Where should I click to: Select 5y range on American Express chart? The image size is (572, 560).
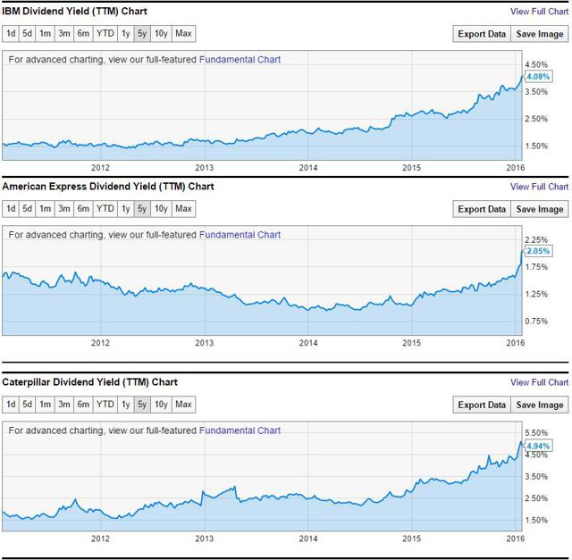point(142,208)
